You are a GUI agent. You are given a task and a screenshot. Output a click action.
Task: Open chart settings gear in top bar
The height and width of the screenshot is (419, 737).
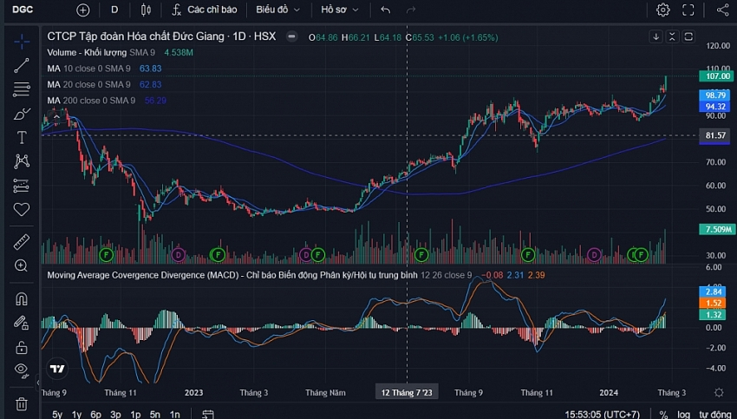coord(662,10)
